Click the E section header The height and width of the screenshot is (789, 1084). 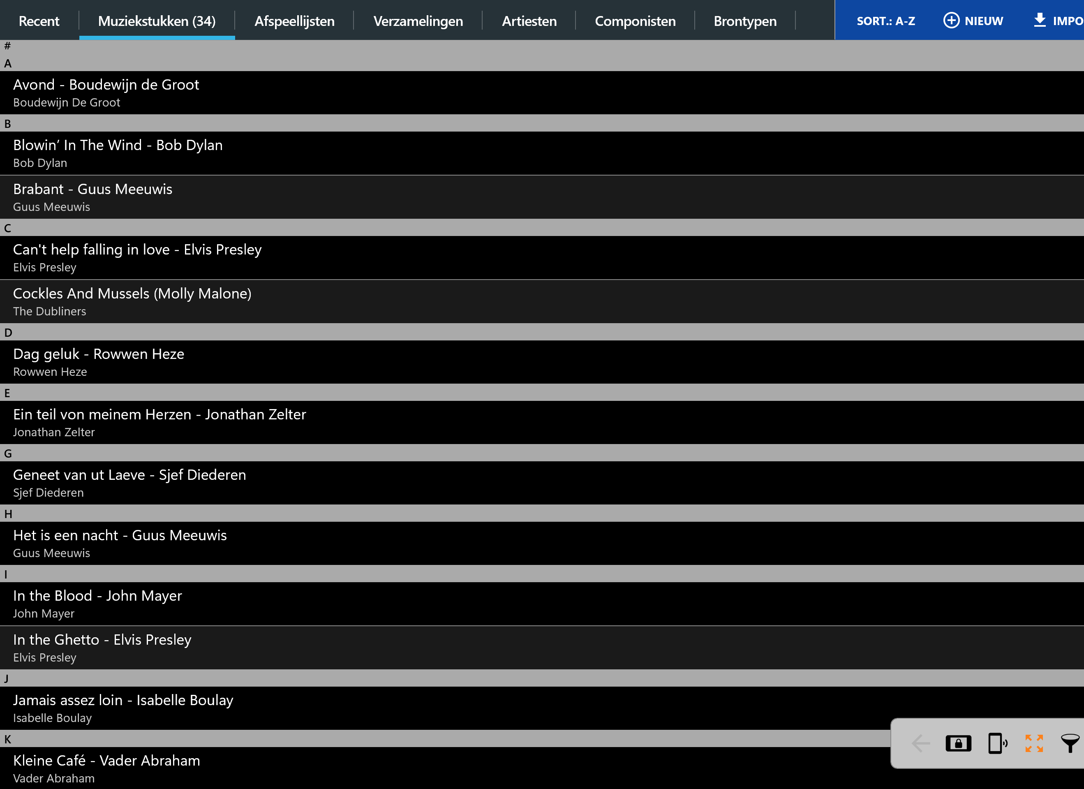point(542,392)
